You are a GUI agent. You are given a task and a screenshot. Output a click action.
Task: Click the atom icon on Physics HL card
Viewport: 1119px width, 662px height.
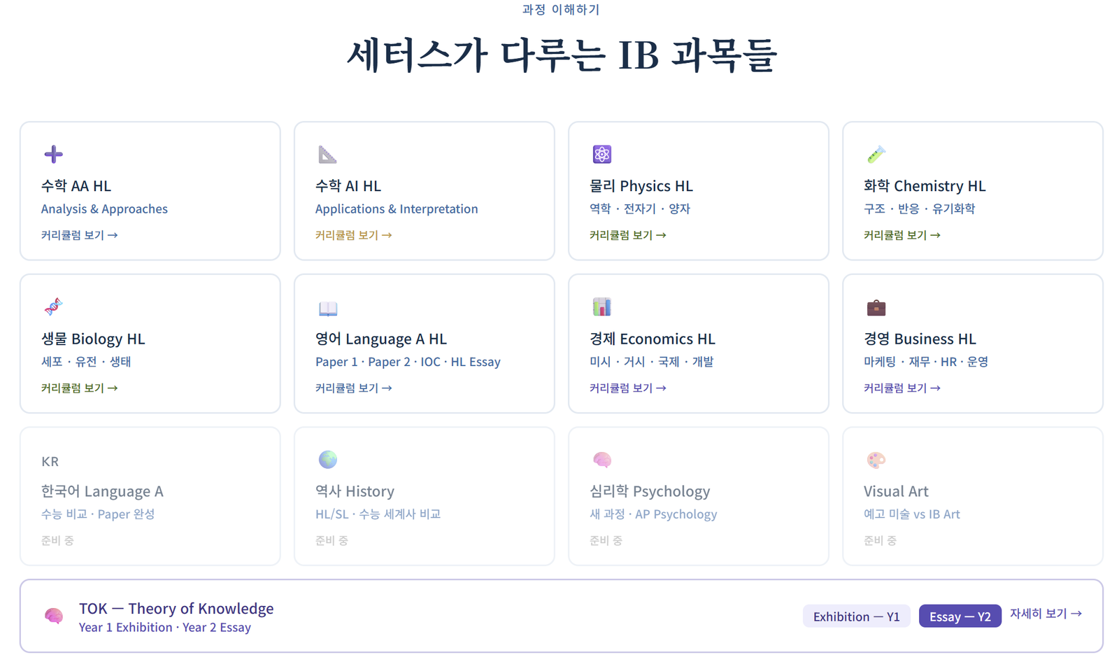pos(601,154)
